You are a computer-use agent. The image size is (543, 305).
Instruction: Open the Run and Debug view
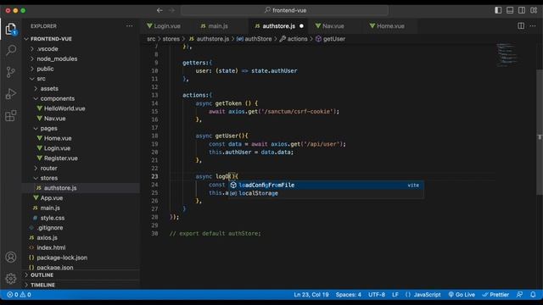pyautogui.click(x=11, y=94)
